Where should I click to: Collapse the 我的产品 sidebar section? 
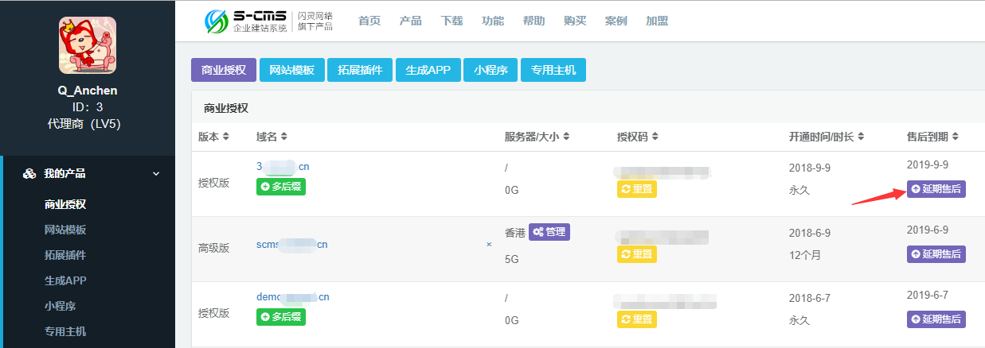point(156,173)
